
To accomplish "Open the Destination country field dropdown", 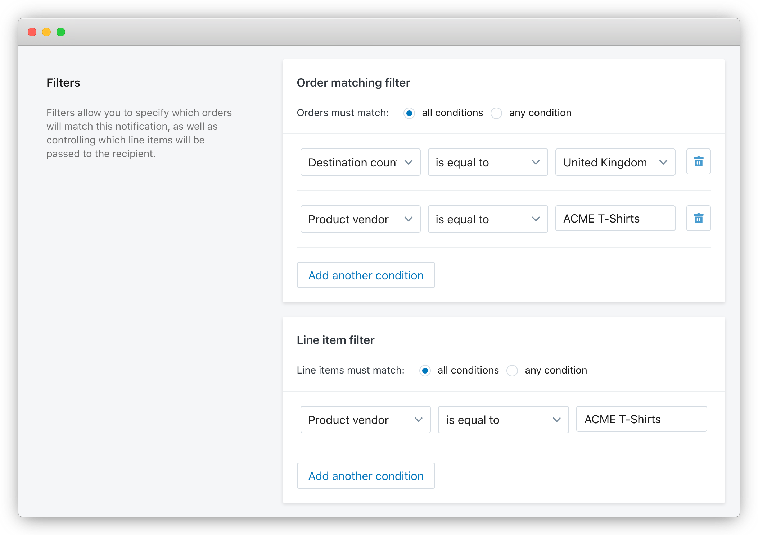I will 360,162.
